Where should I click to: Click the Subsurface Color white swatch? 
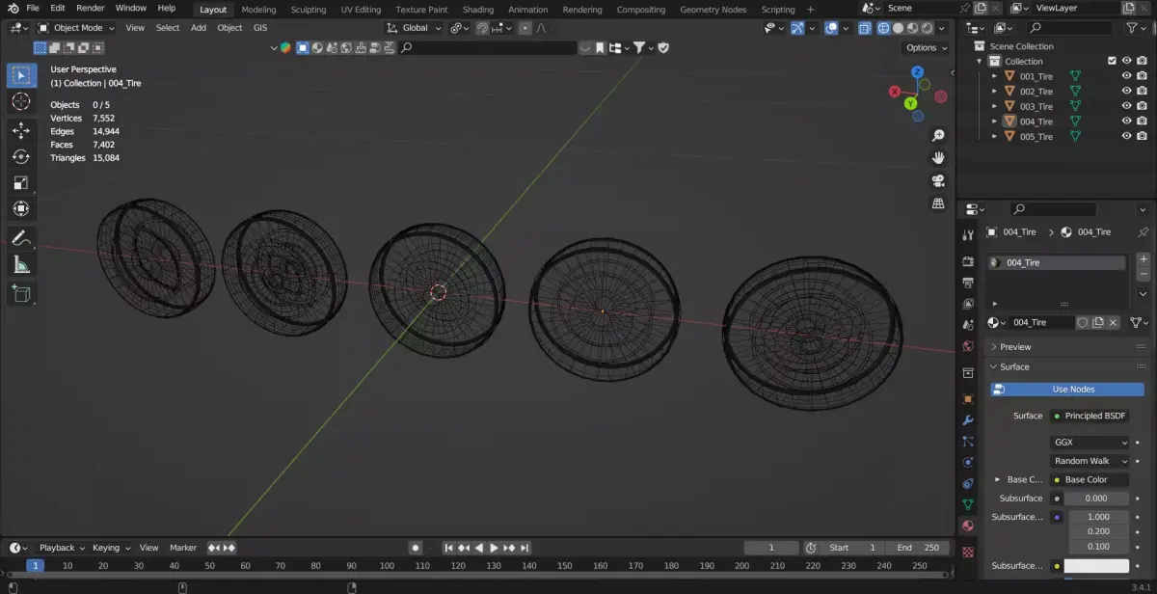click(x=1096, y=566)
